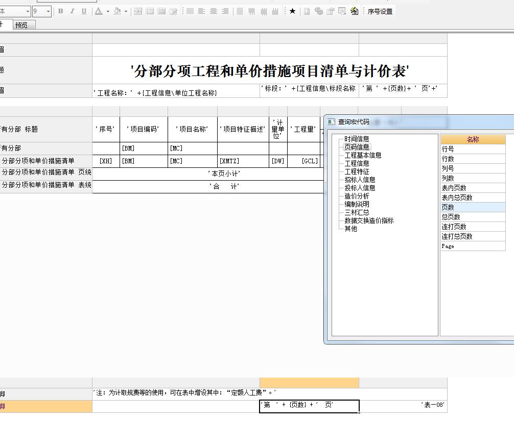Select 工程信息 tree node
Screen dimensions: 514x421
coord(357,163)
